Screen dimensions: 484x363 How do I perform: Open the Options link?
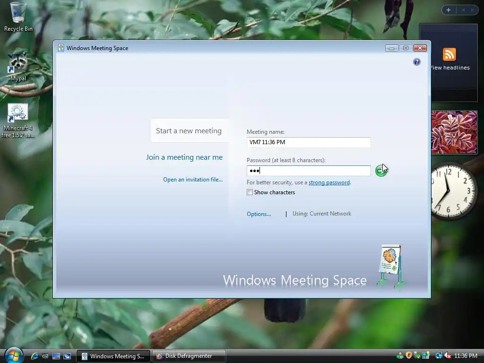[x=259, y=214]
